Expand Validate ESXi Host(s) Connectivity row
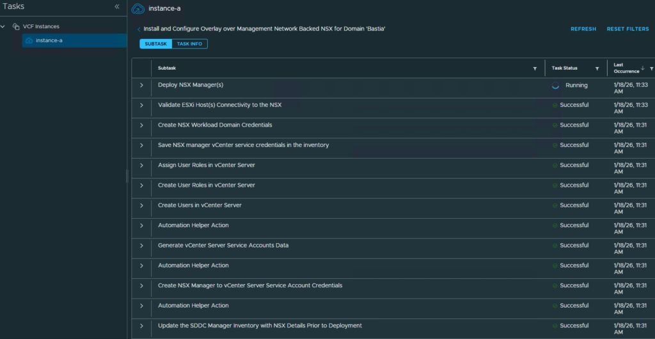The width and height of the screenshot is (655, 339). click(141, 105)
